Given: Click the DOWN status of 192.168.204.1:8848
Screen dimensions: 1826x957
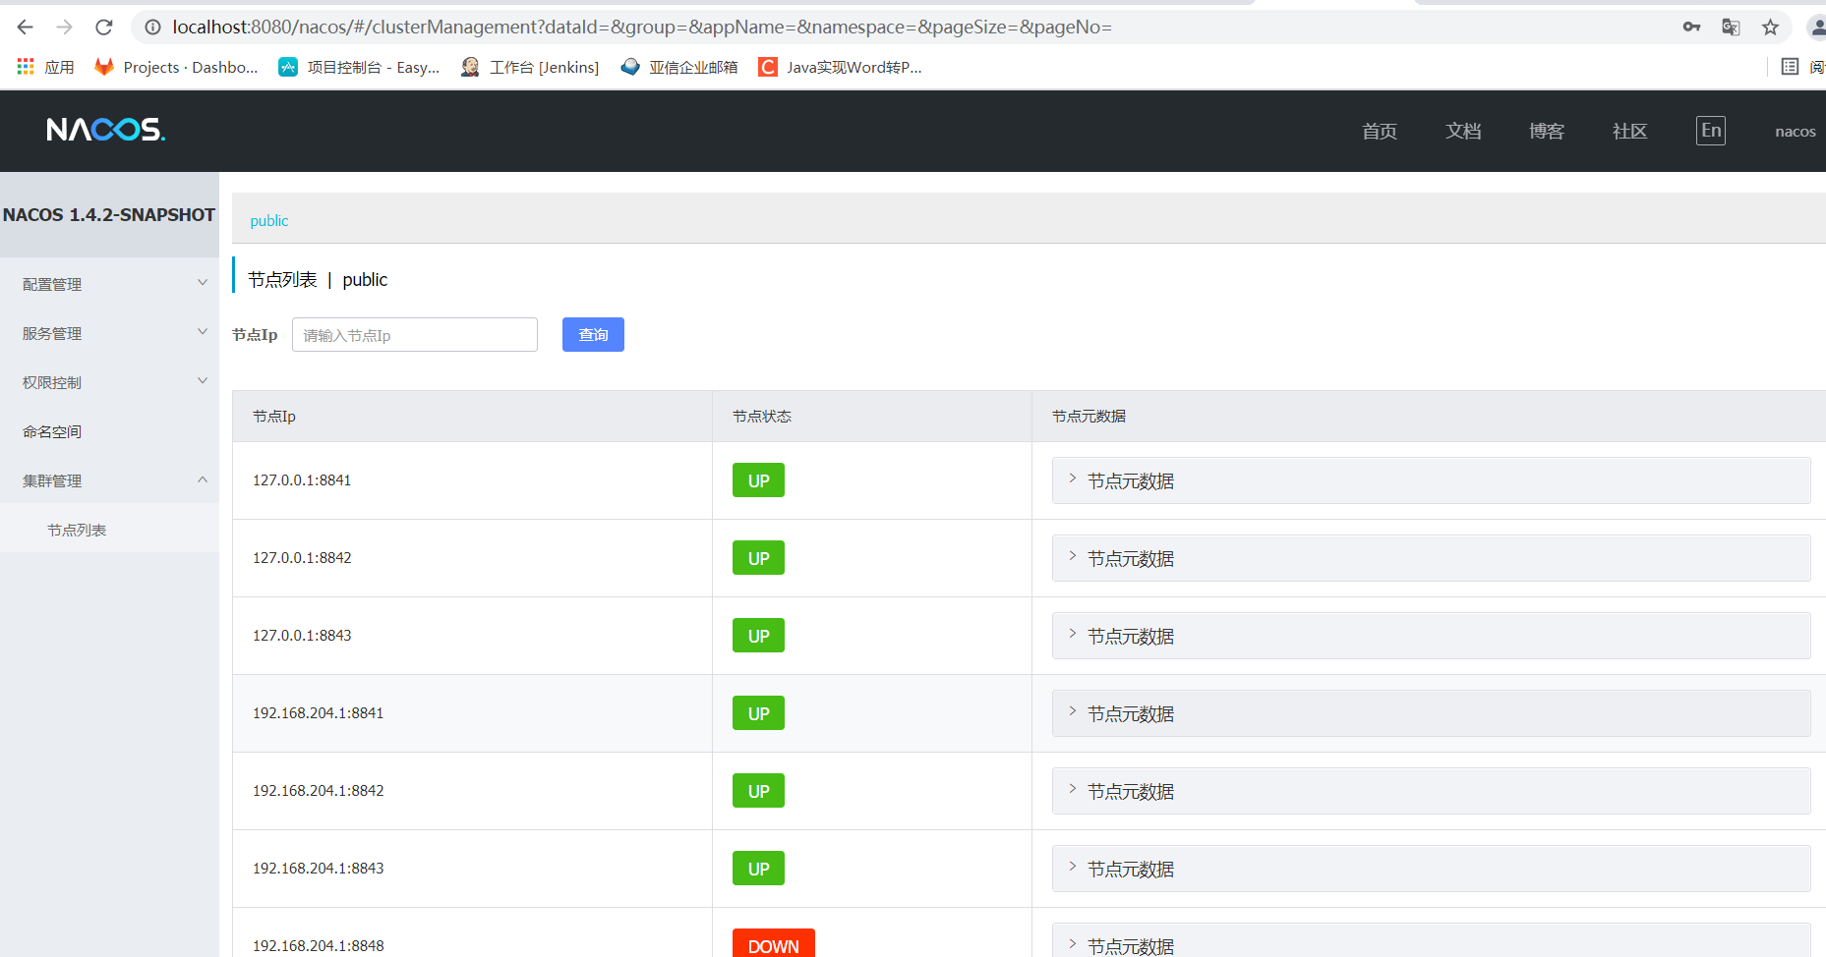Looking at the screenshot, I should 774,943.
